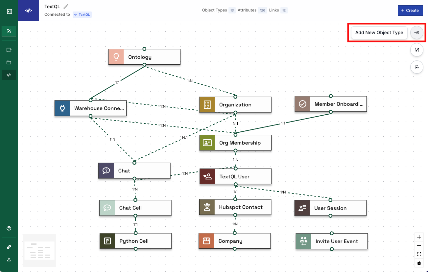
Task: Zoom in with the plus control
Action: coord(419,237)
